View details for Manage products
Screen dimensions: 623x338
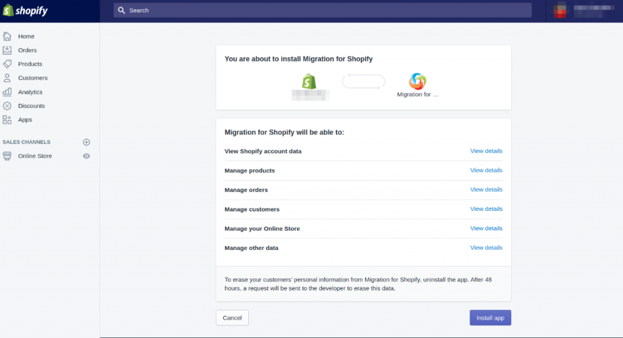pyautogui.click(x=486, y=170)
